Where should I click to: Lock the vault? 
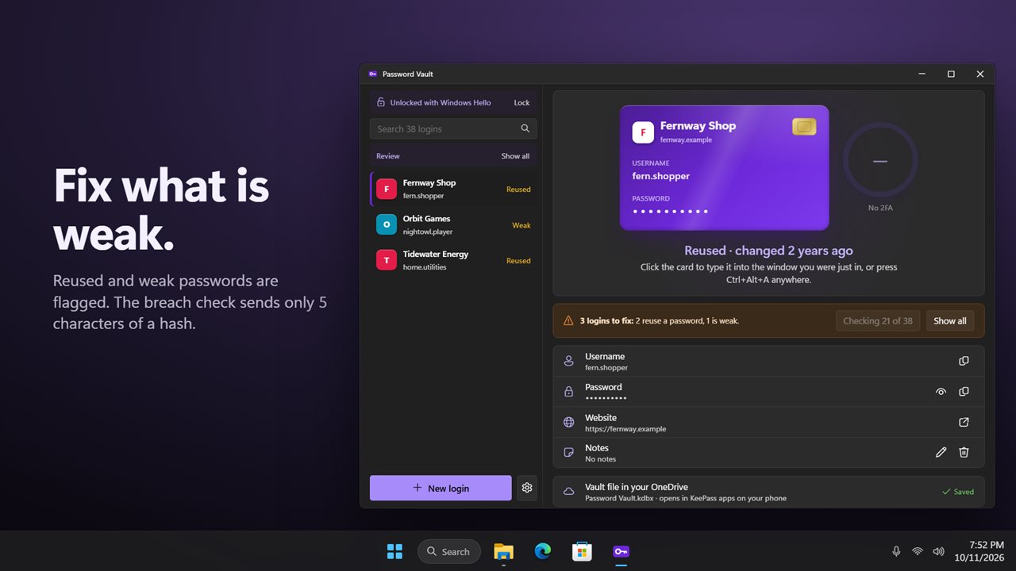(x=521, y=102)
